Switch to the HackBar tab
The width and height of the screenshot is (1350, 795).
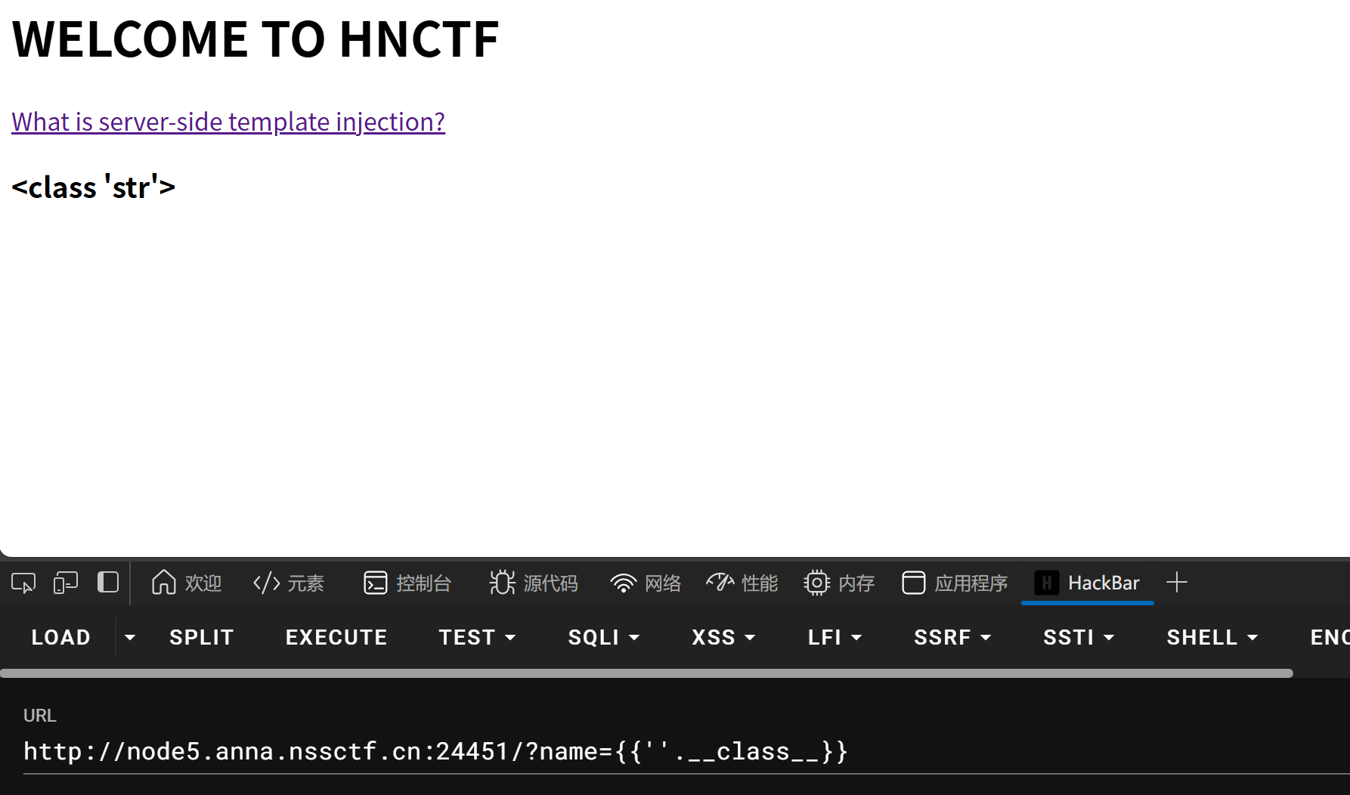pos(1088,583)
